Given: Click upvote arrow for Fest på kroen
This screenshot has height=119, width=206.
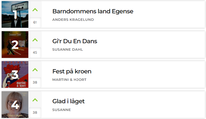Looking at the screenshot, I should 35,70.
